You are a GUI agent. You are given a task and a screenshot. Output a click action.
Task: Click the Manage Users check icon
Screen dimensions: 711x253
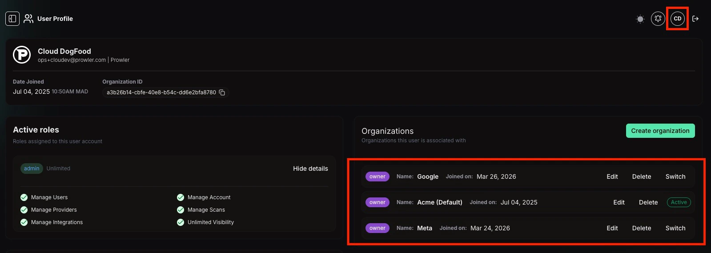(24, 197)
